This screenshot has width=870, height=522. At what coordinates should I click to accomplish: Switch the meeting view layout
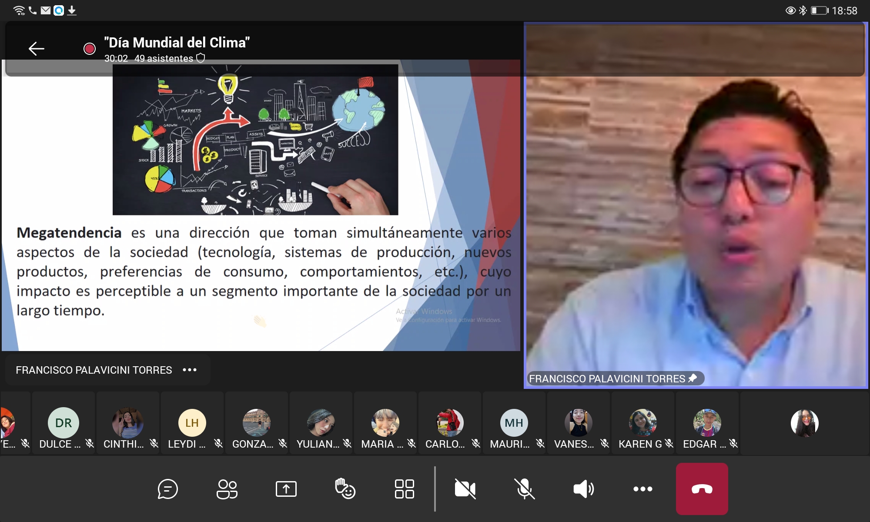[404, 489]
